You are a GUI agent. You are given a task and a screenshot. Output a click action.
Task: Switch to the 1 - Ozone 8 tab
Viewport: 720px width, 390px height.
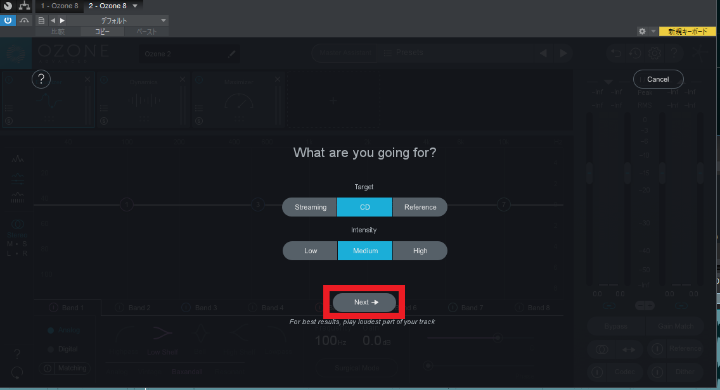click(59, 6)
